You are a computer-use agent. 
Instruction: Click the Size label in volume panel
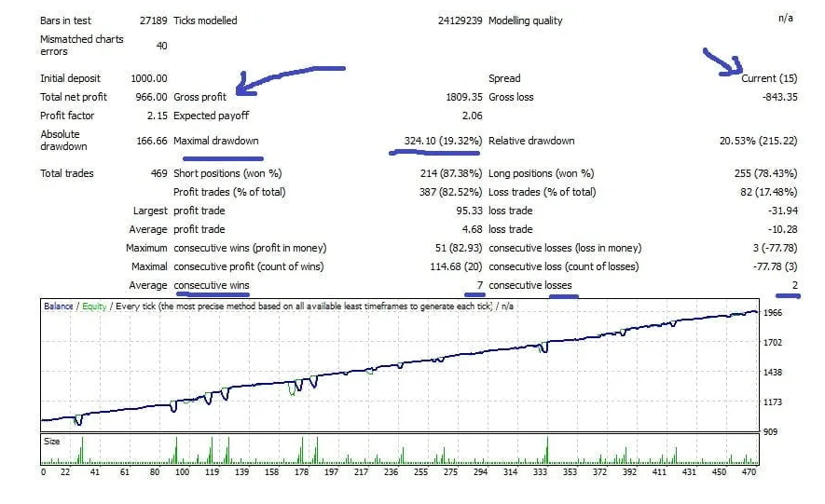click(x=52, y=441)
